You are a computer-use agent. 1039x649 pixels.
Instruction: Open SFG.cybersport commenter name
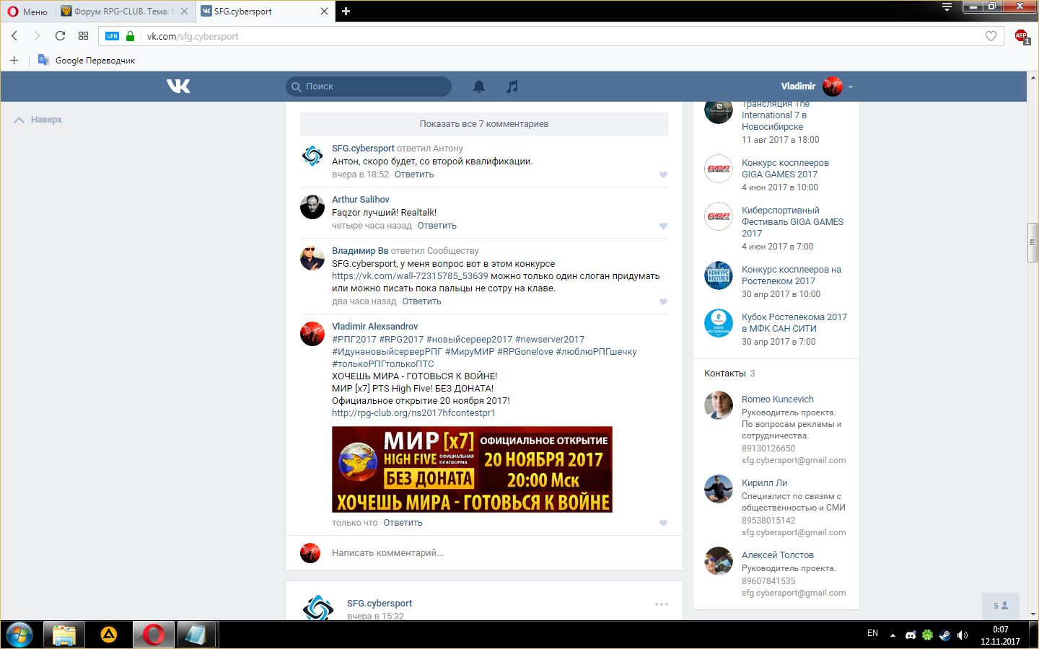tap(363, 149)
